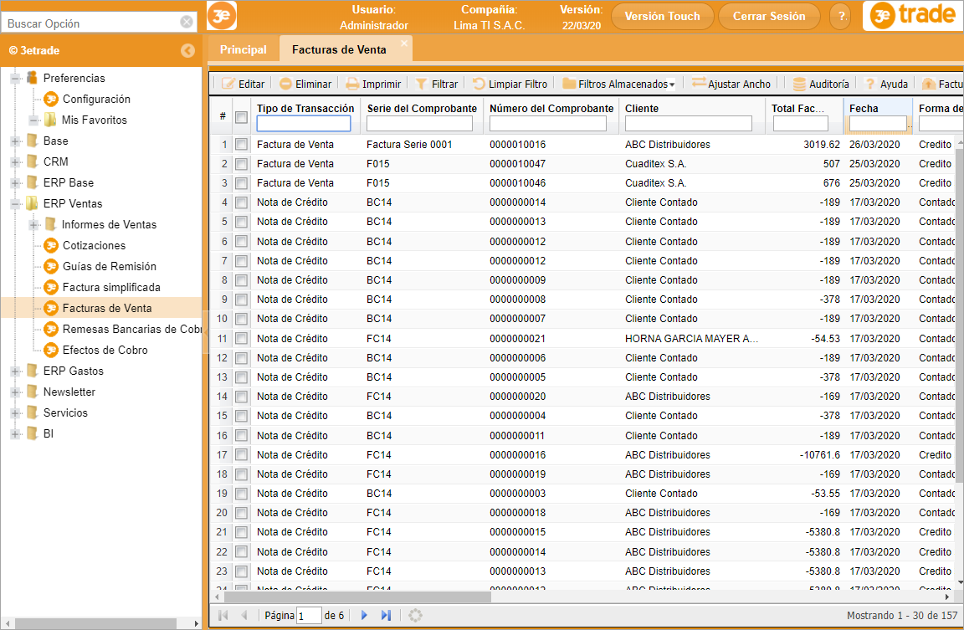Check the box for row 11
964x630 pixels.
pyautogui.click(x=241, y=339)
